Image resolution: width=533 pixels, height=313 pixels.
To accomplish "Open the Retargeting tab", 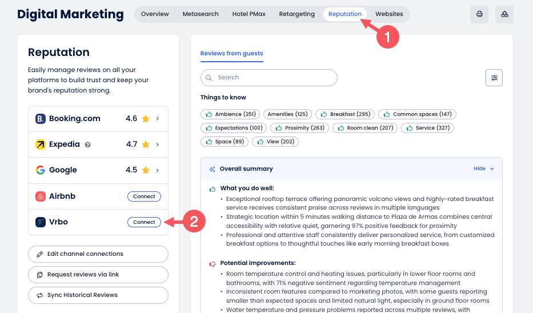I will point(296,14).
